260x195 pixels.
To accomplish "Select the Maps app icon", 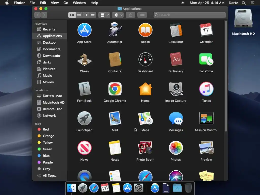I will (x=145, y=118).
